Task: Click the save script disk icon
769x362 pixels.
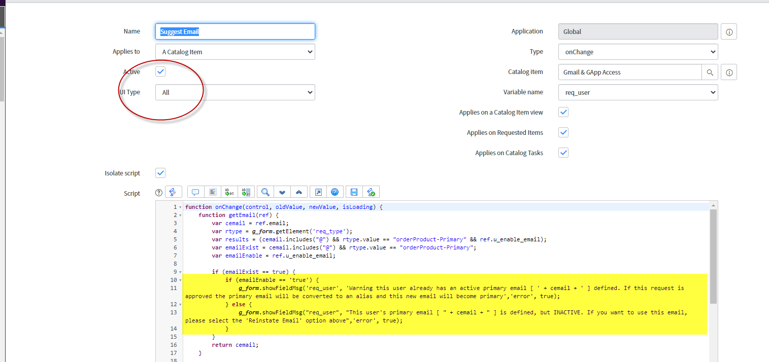Action: tap(354, 192)
